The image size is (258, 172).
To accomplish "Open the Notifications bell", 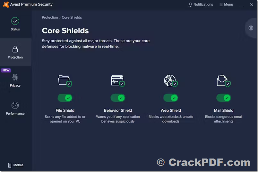I will 201,4.
